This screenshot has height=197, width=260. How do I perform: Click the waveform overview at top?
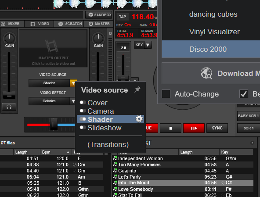coord(105,4)
